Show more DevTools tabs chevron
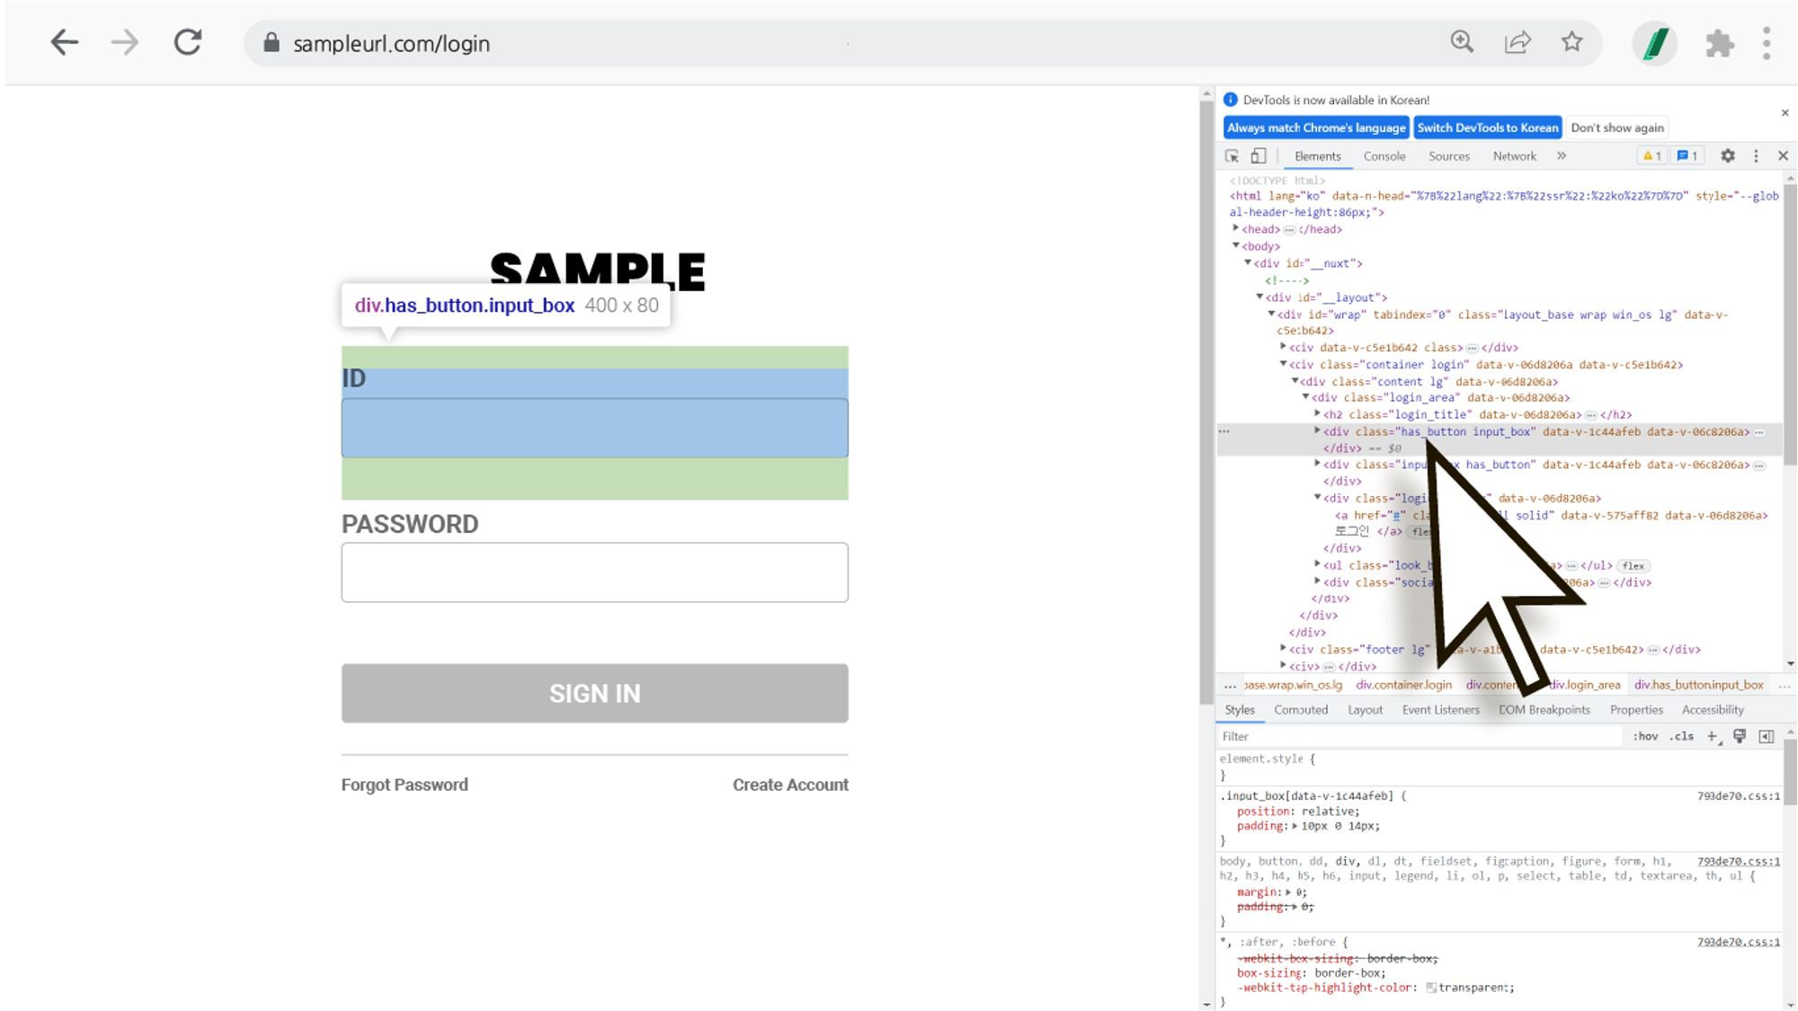The width and height of the screenshot is (1798, 1011). click(1562, 155)
